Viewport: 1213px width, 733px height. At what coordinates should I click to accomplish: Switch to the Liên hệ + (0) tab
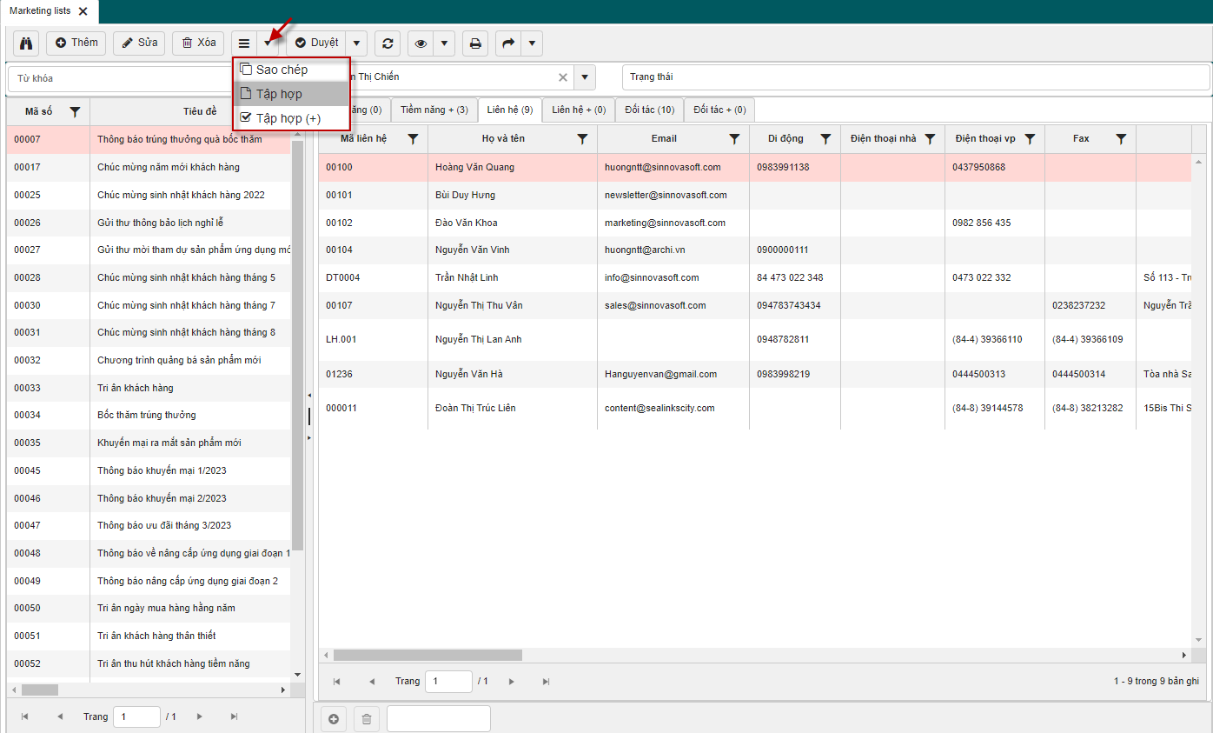click(x=579, y=110)
